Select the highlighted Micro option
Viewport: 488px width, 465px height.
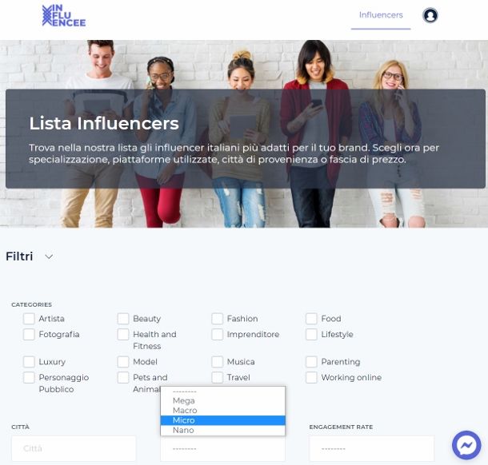pyautogui.click(x=223, y=420)
